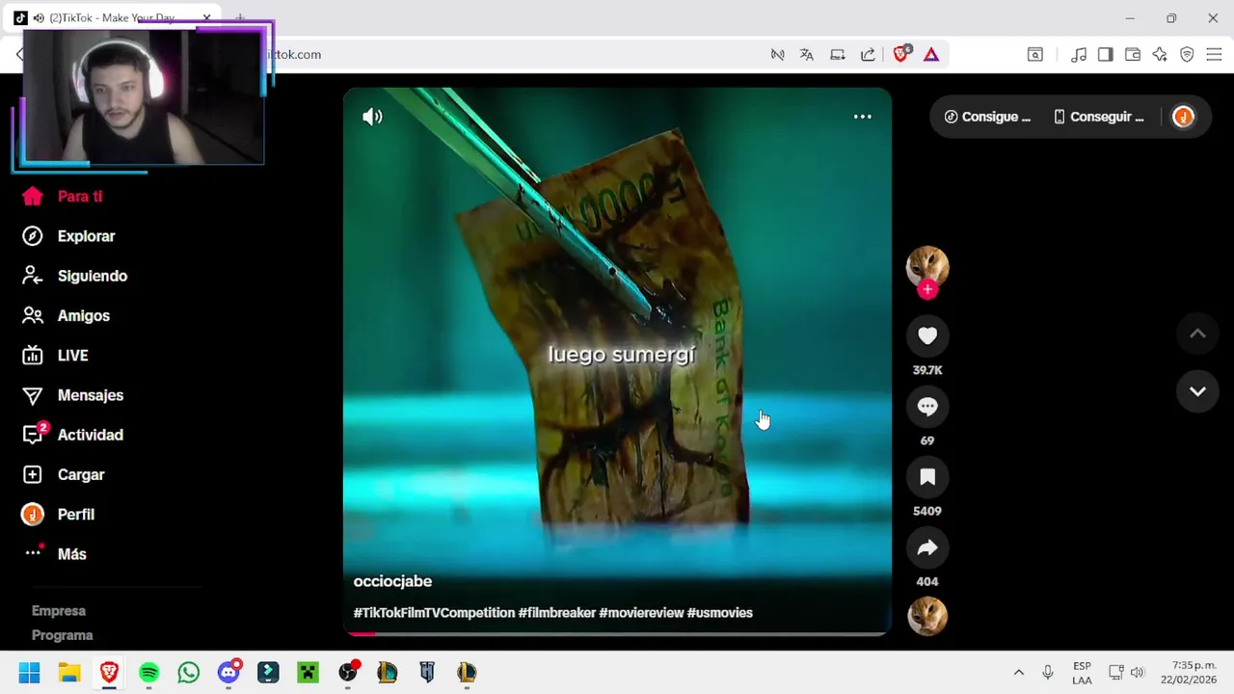
Task: Open OBS Studio from the taskbar
Action: 348,672
